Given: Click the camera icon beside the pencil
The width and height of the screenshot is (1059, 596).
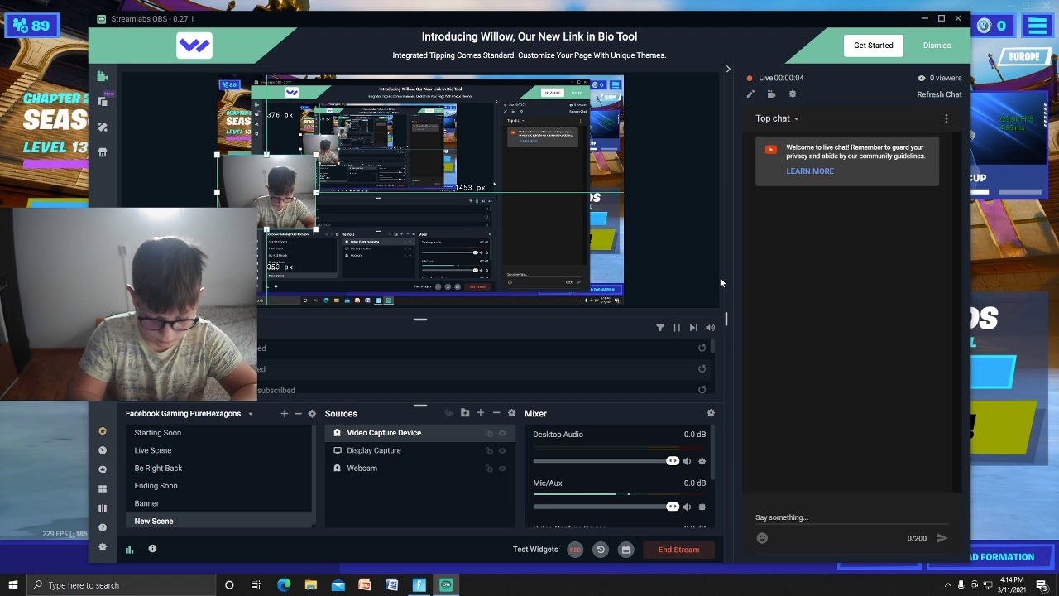Looking at the screenshot, I should (x=771, y=94).
